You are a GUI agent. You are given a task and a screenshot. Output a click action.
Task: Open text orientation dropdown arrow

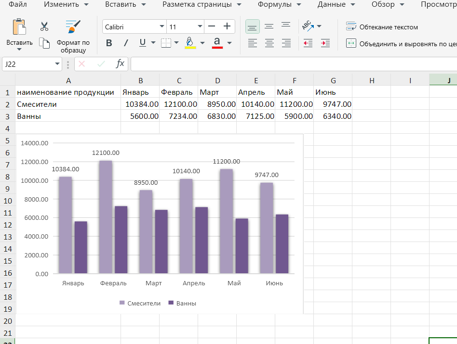(319, 26)
